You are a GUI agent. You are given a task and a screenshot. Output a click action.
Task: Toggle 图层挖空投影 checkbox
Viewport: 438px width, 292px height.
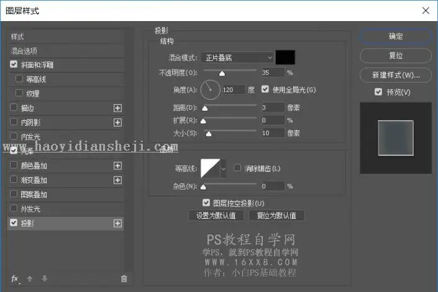point(206,203)
